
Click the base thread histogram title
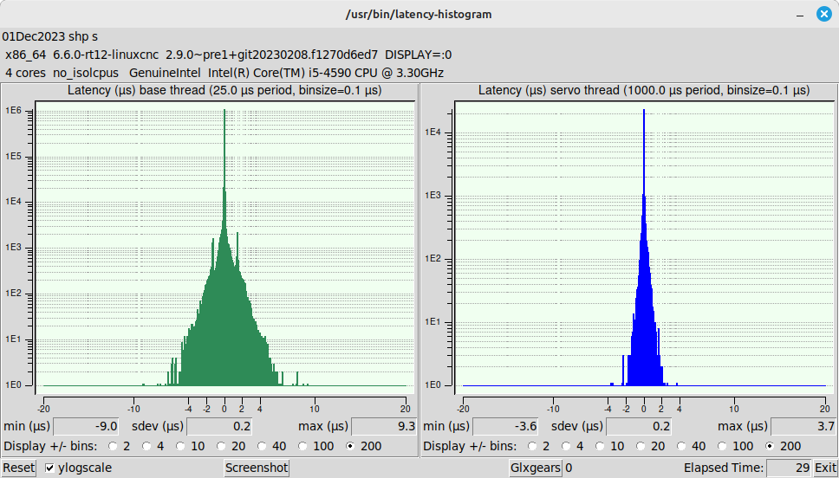(224, 90)
